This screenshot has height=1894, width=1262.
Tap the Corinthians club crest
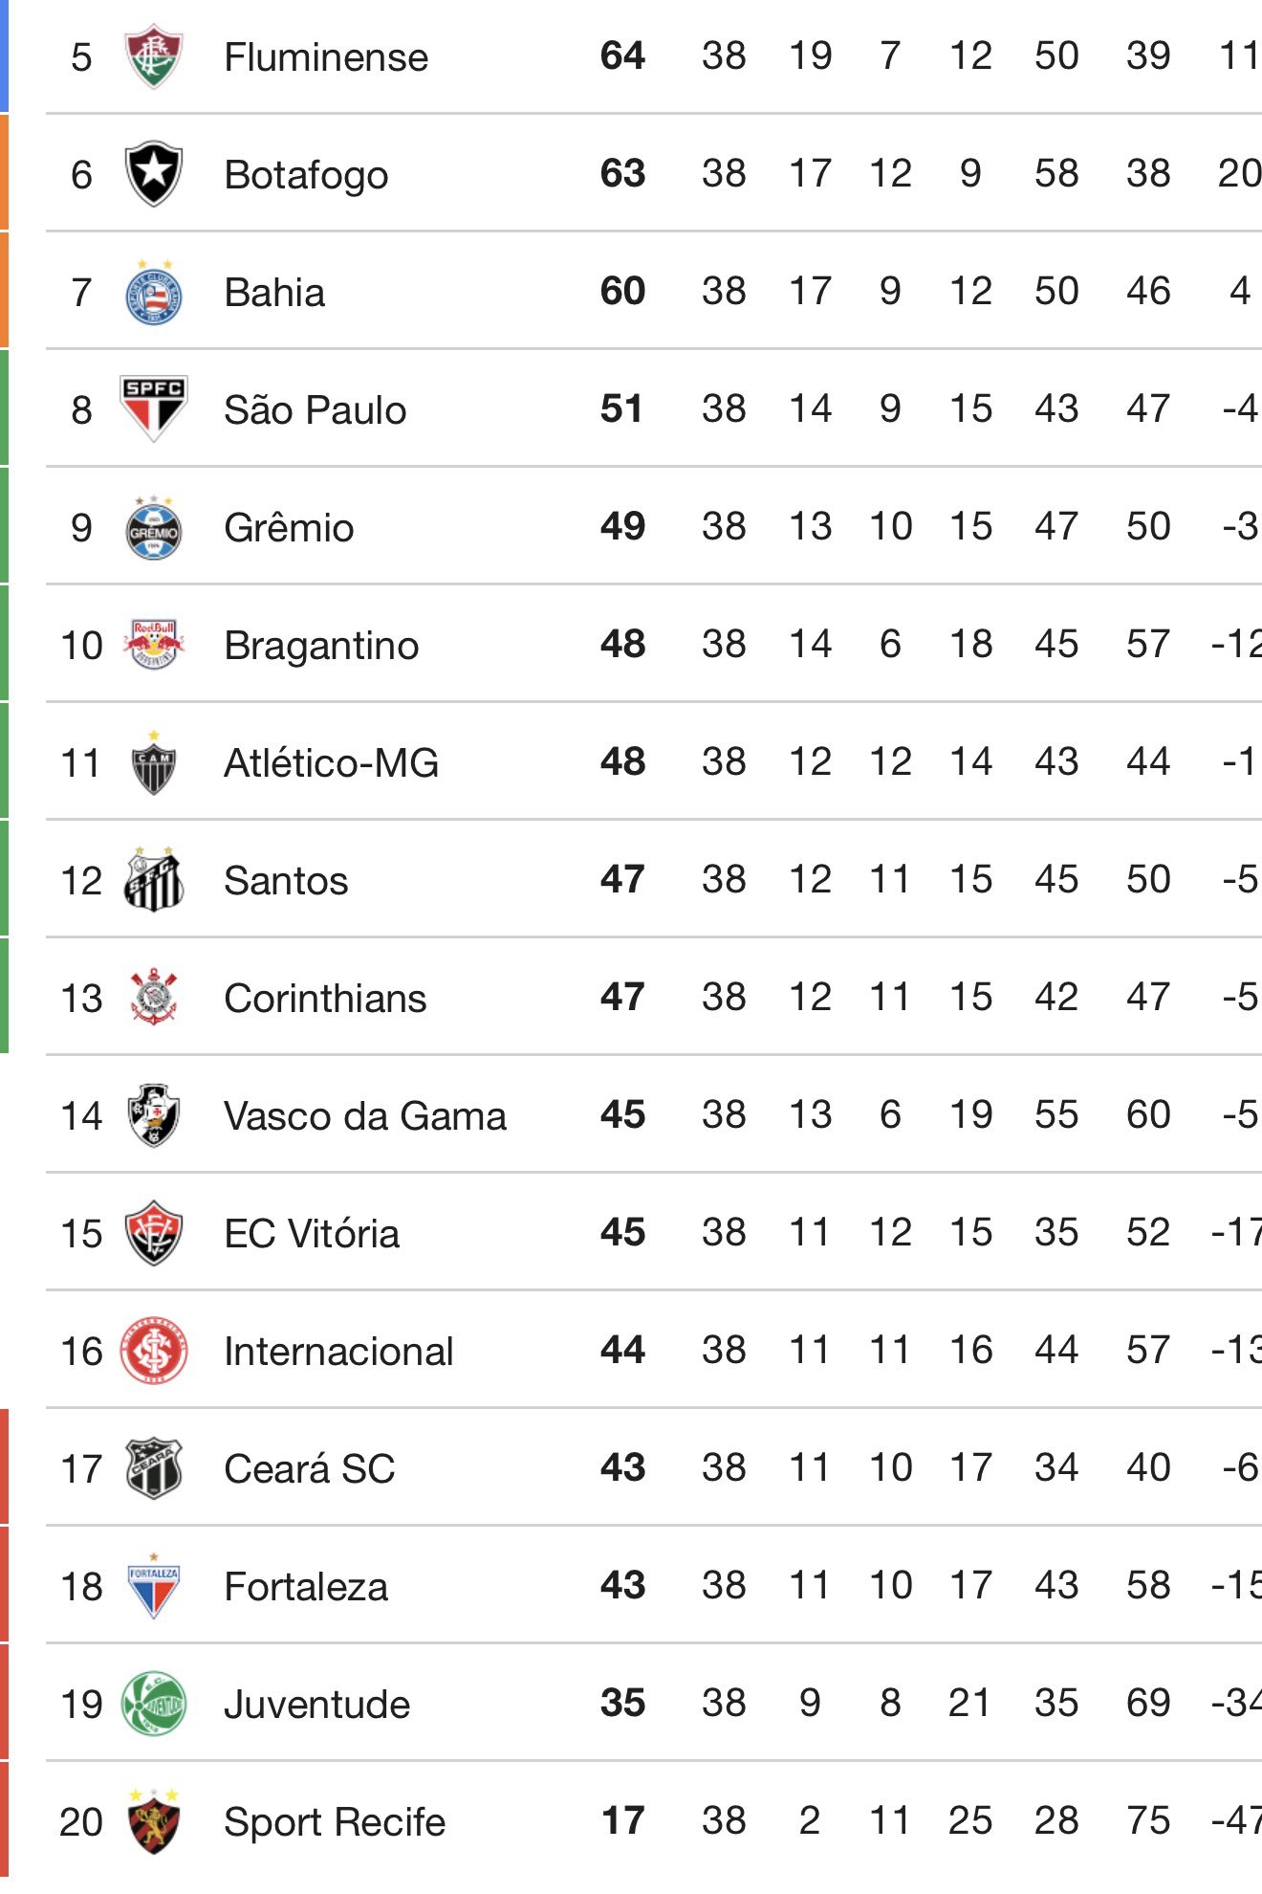click(154, 998)
